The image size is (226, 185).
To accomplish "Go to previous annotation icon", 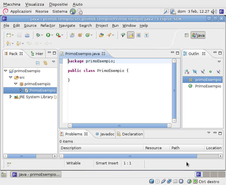I will 18,43.
